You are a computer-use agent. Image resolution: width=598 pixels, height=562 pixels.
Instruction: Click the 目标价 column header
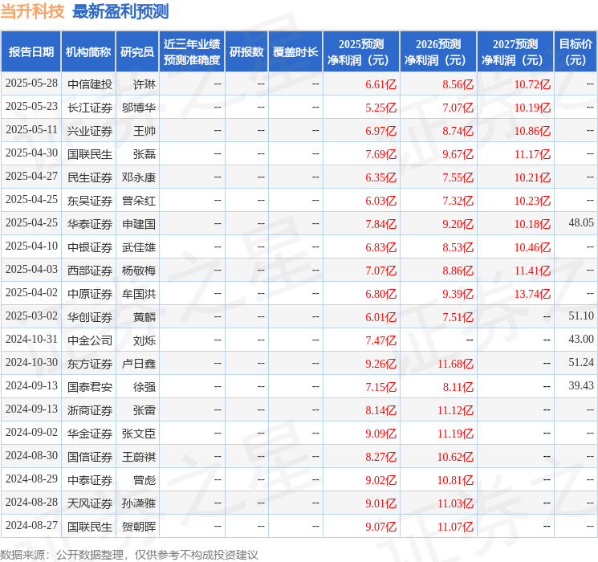pyautogui.click(x=576, y=51)
